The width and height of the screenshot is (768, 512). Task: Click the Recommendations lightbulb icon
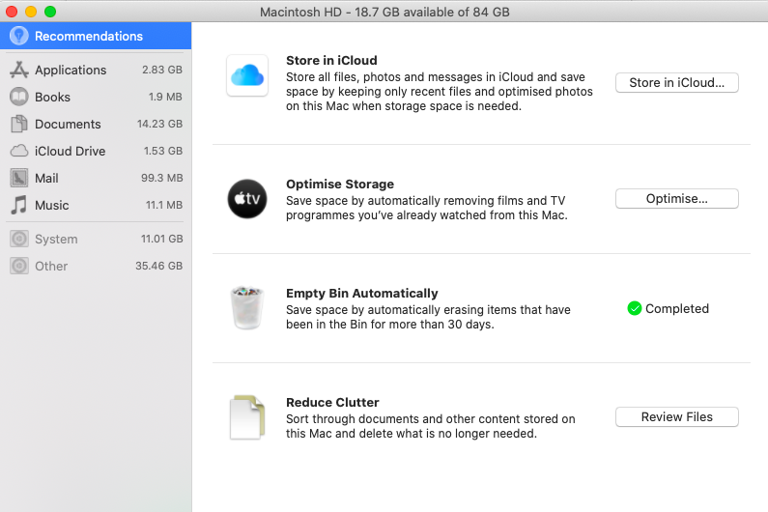[x=18, y=36]
